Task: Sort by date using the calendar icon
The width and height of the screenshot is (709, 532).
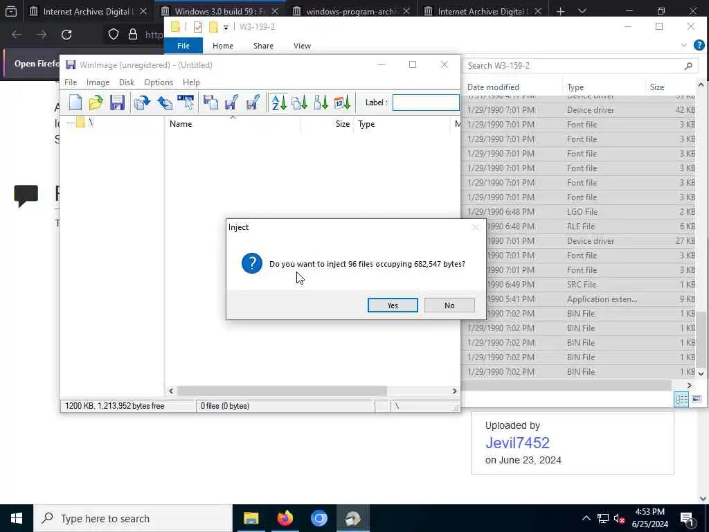Action: point(342,103)
